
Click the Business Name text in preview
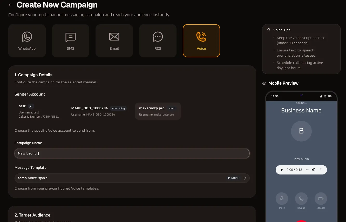(301, 110)
